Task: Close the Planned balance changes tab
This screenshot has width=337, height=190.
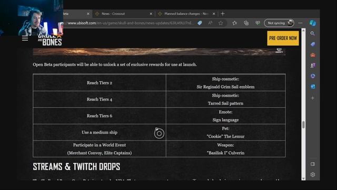Action: click(214, 14)
